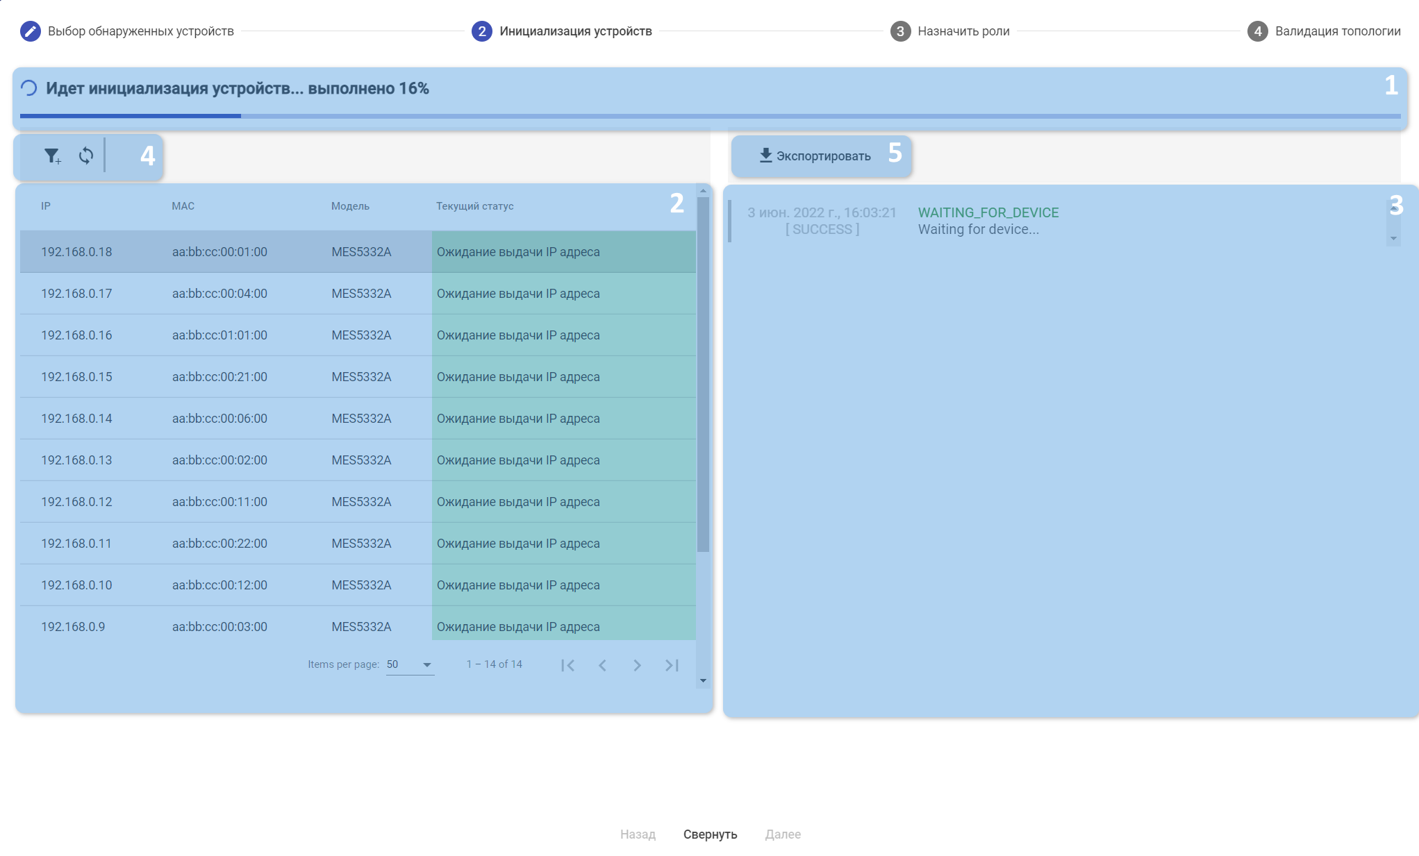Click the Свернуть button
1419x856 pixels.
[710, 834]
